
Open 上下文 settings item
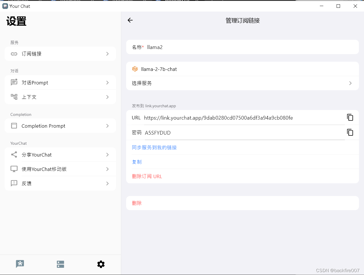(60, 97)
